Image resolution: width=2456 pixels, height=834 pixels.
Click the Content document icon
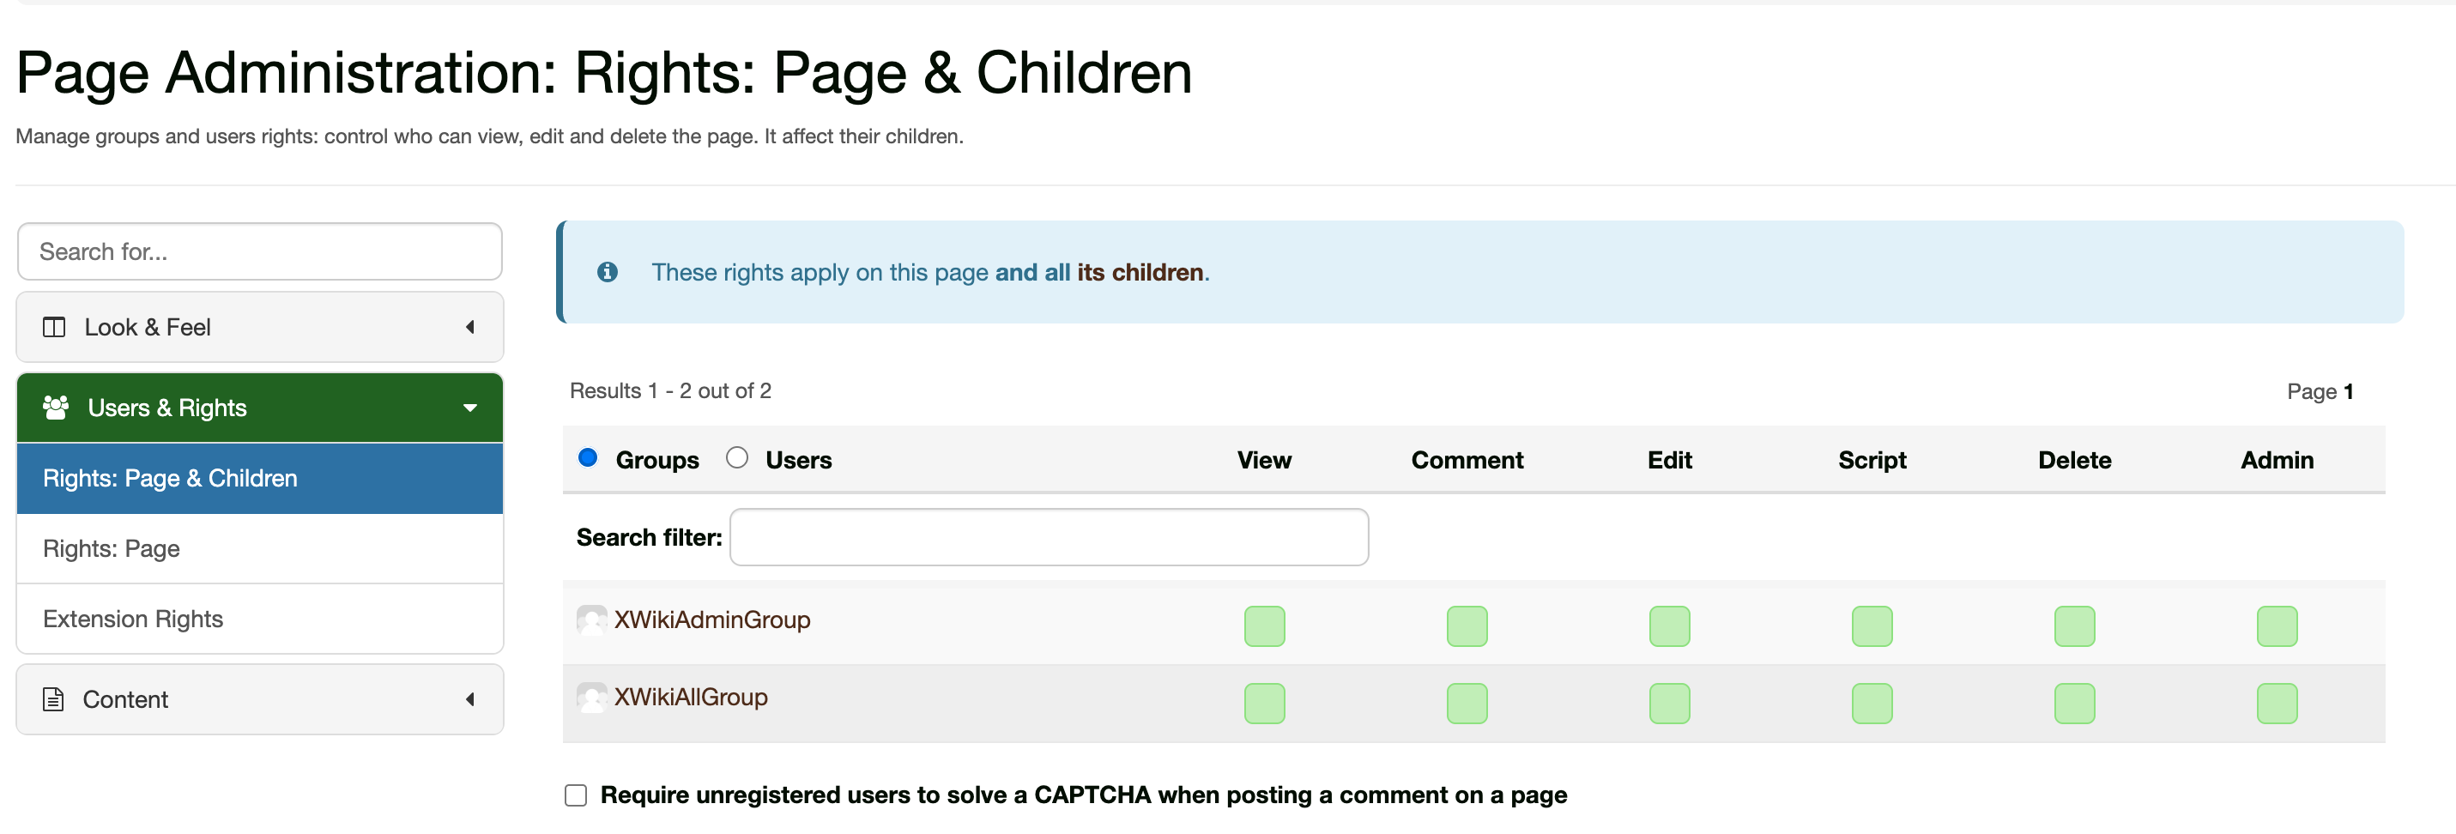(53, 699)
